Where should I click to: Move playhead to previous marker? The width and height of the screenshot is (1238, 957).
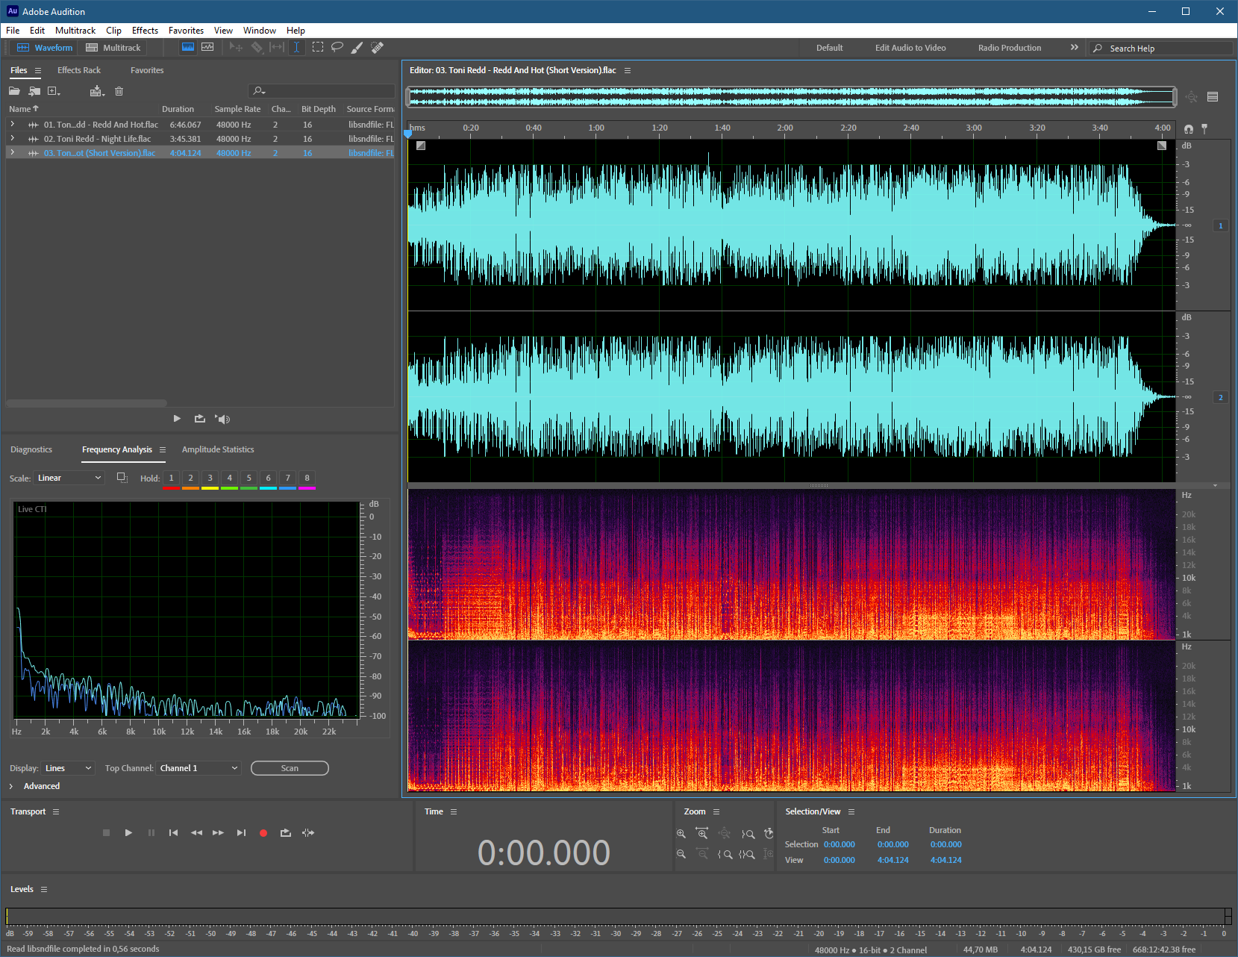click(x=173, y=832)
